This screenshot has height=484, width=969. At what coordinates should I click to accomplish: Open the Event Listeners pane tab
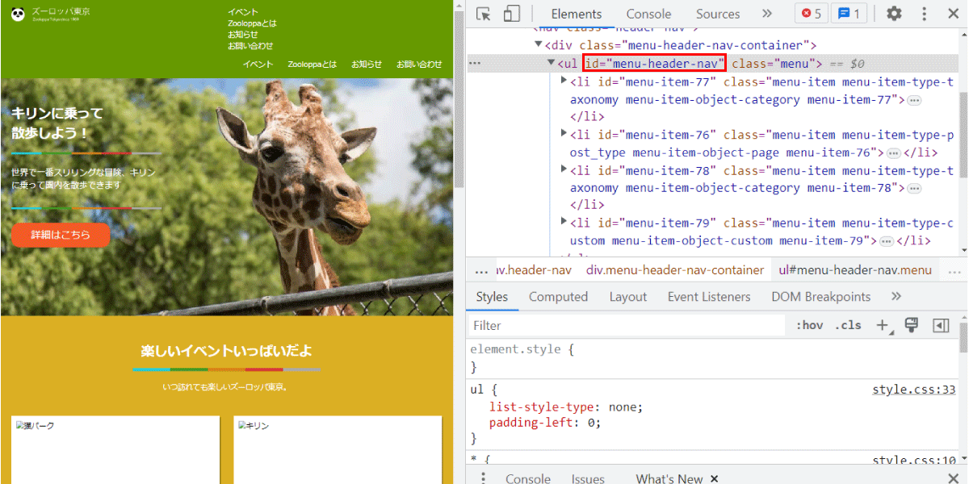point(709,297)
